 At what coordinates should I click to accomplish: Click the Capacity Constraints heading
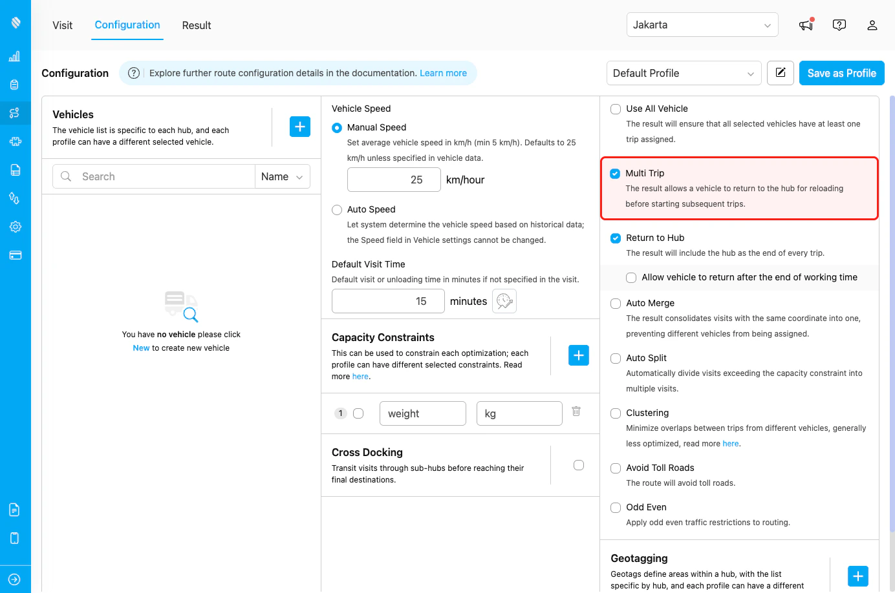(x=383, y=337)
